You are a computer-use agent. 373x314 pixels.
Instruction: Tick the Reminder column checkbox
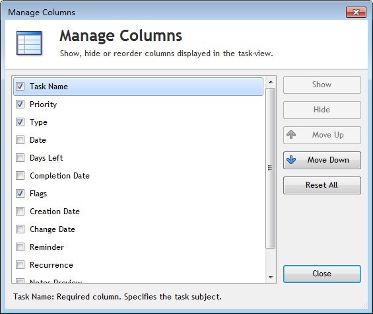(20, 247)
